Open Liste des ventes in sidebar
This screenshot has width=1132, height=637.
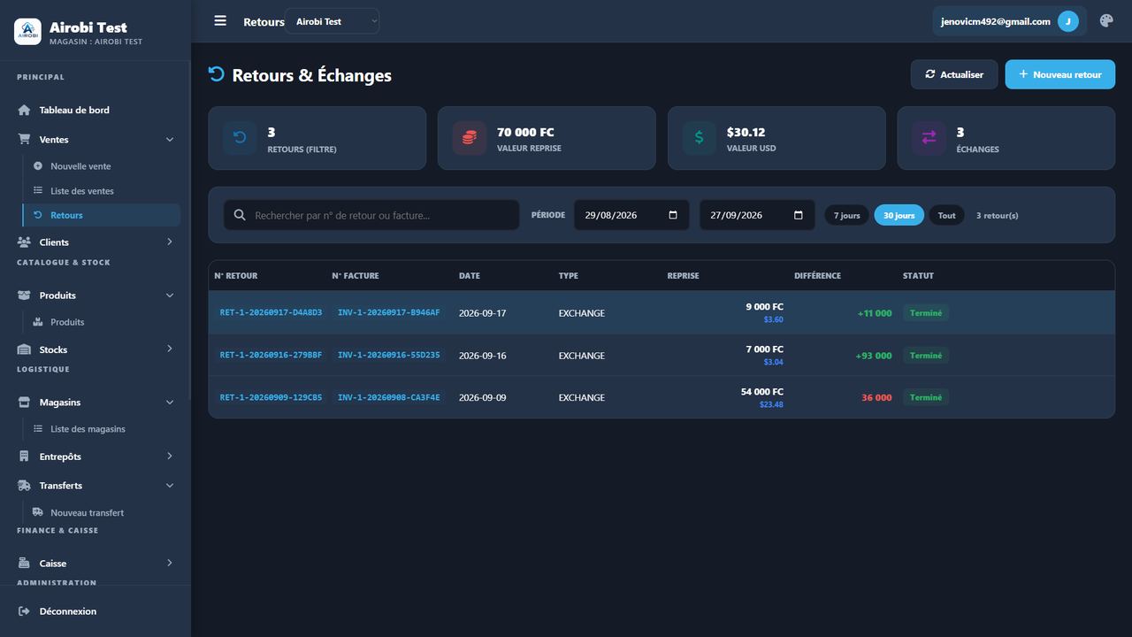tap(101, 191)
